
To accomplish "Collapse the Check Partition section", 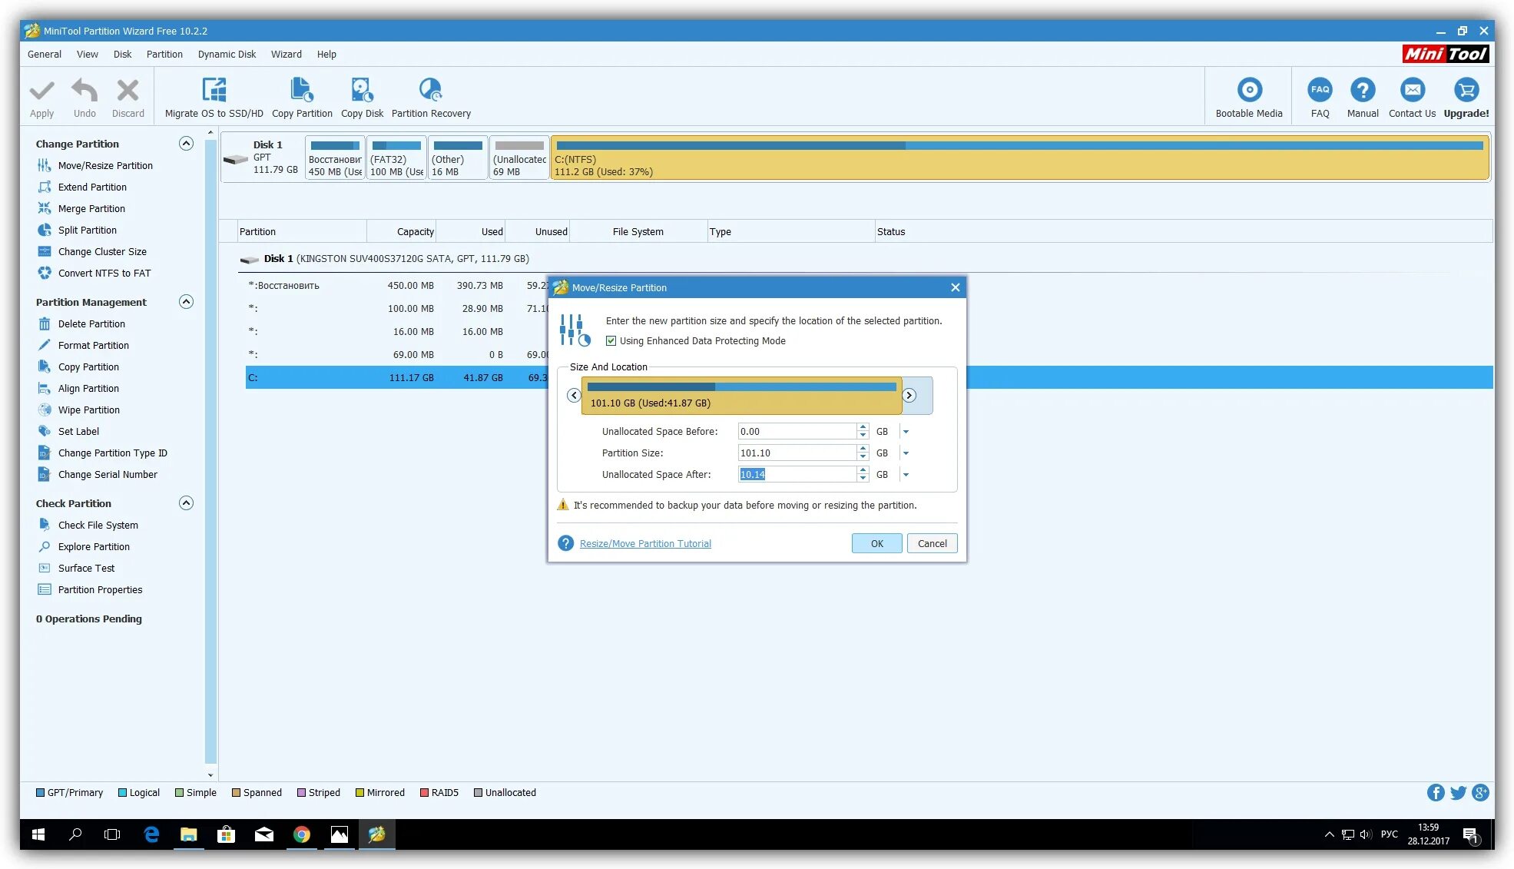I will coord(186,503).
